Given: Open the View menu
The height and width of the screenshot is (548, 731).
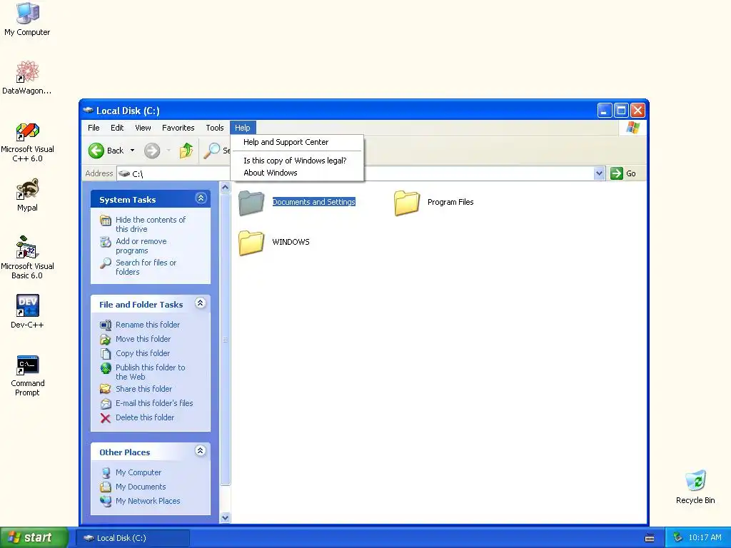Looking at the screenshot, I should click(x=143, y=128).
